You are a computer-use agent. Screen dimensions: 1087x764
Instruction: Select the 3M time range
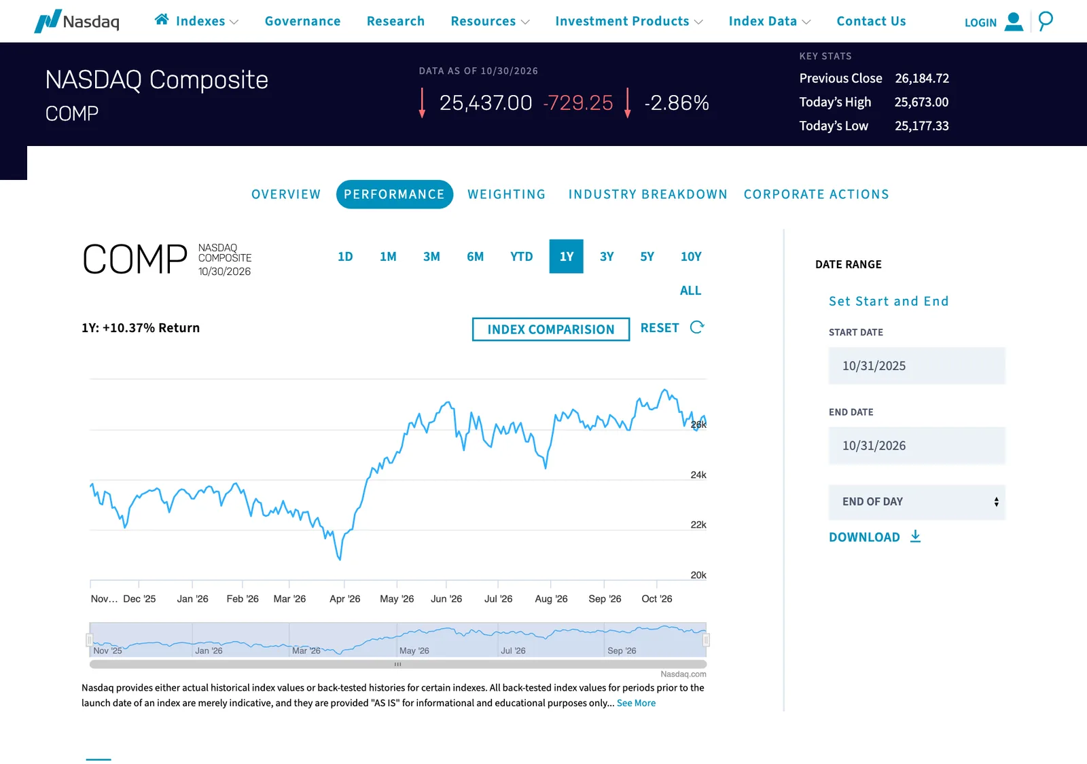(x=431, y=257)
